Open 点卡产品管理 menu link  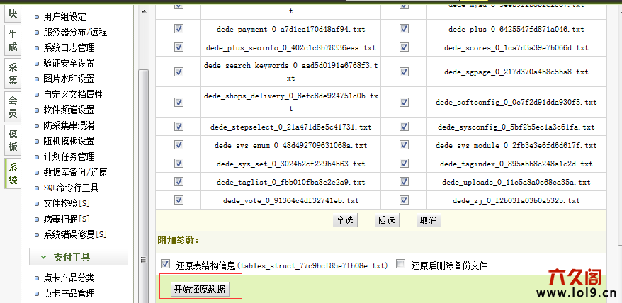coord(69,294)
